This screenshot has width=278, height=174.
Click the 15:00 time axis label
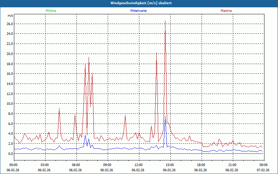(170, 165)
